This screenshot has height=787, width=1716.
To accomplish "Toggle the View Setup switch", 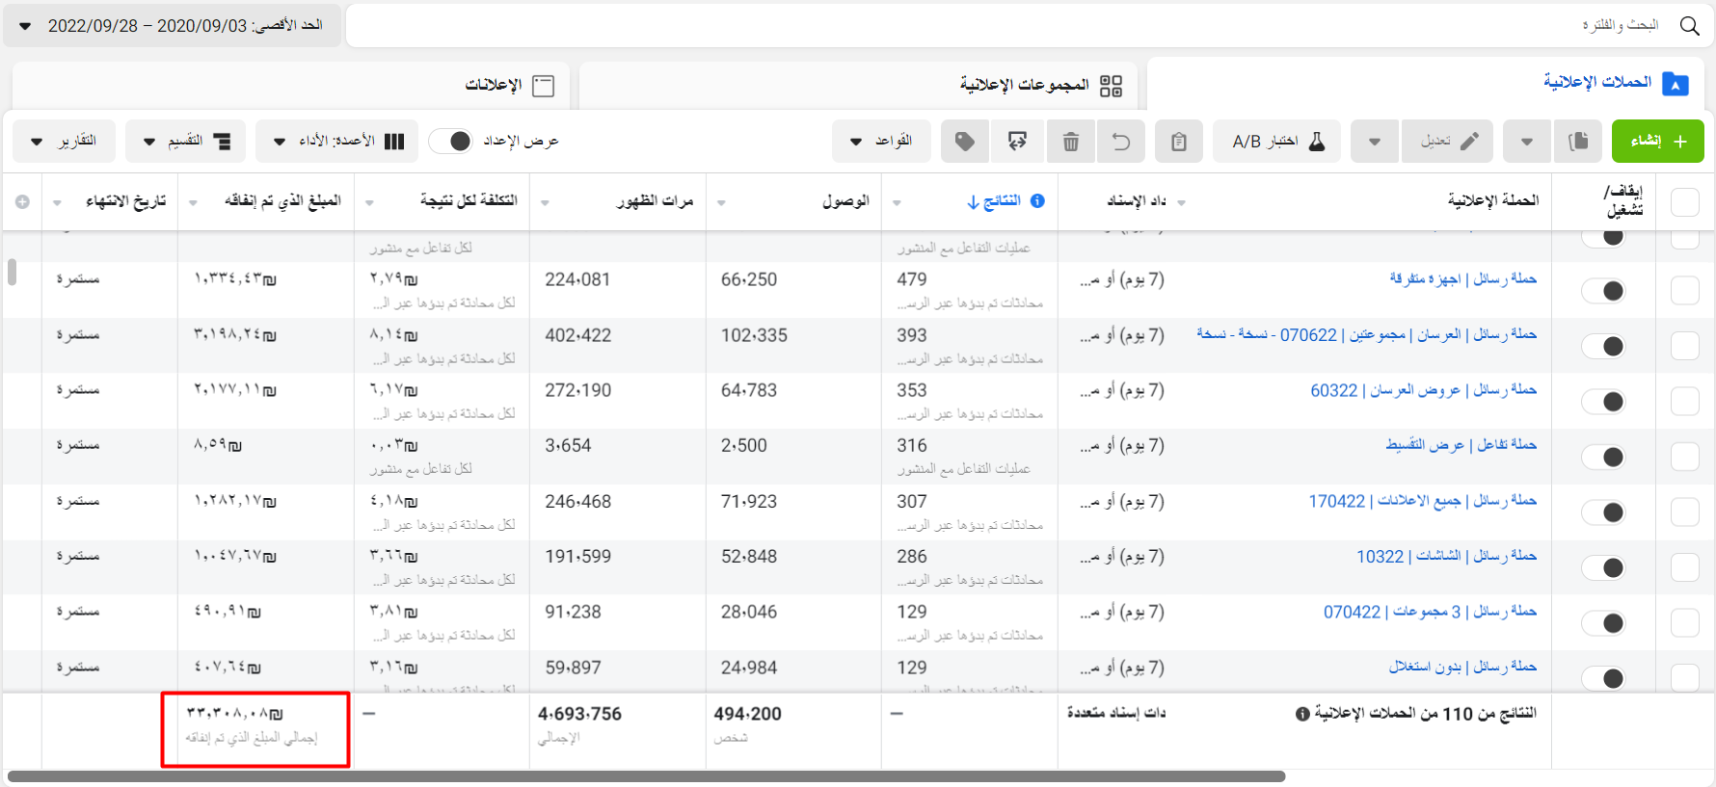I will [x=450, y=142].
